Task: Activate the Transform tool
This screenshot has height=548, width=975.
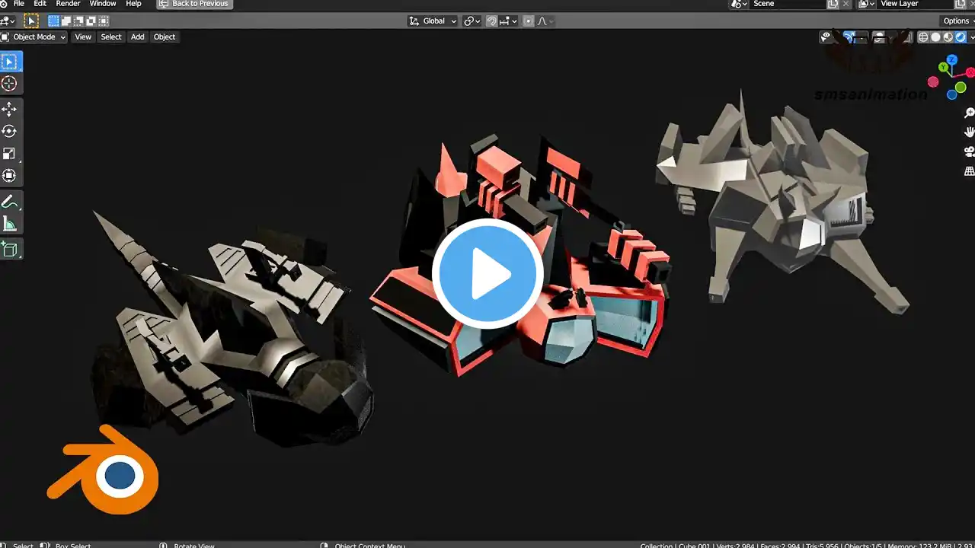Action: pyautogui.click(x=10, y=175)
